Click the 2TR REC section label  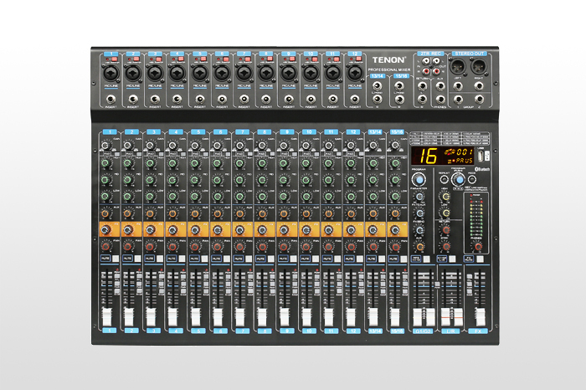(x=431, y=54)
